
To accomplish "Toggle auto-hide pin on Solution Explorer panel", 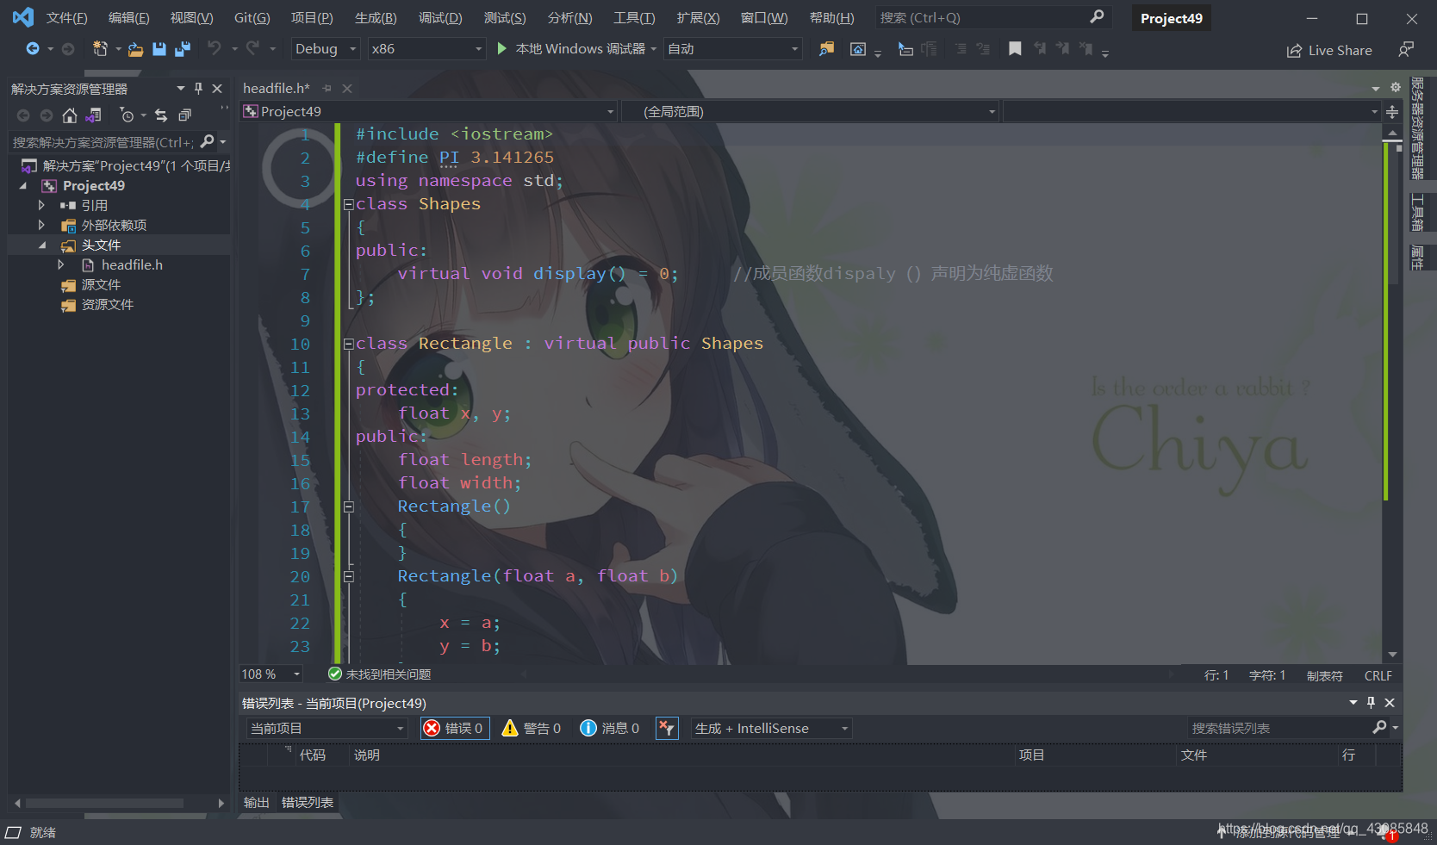I will coord(199,88).
